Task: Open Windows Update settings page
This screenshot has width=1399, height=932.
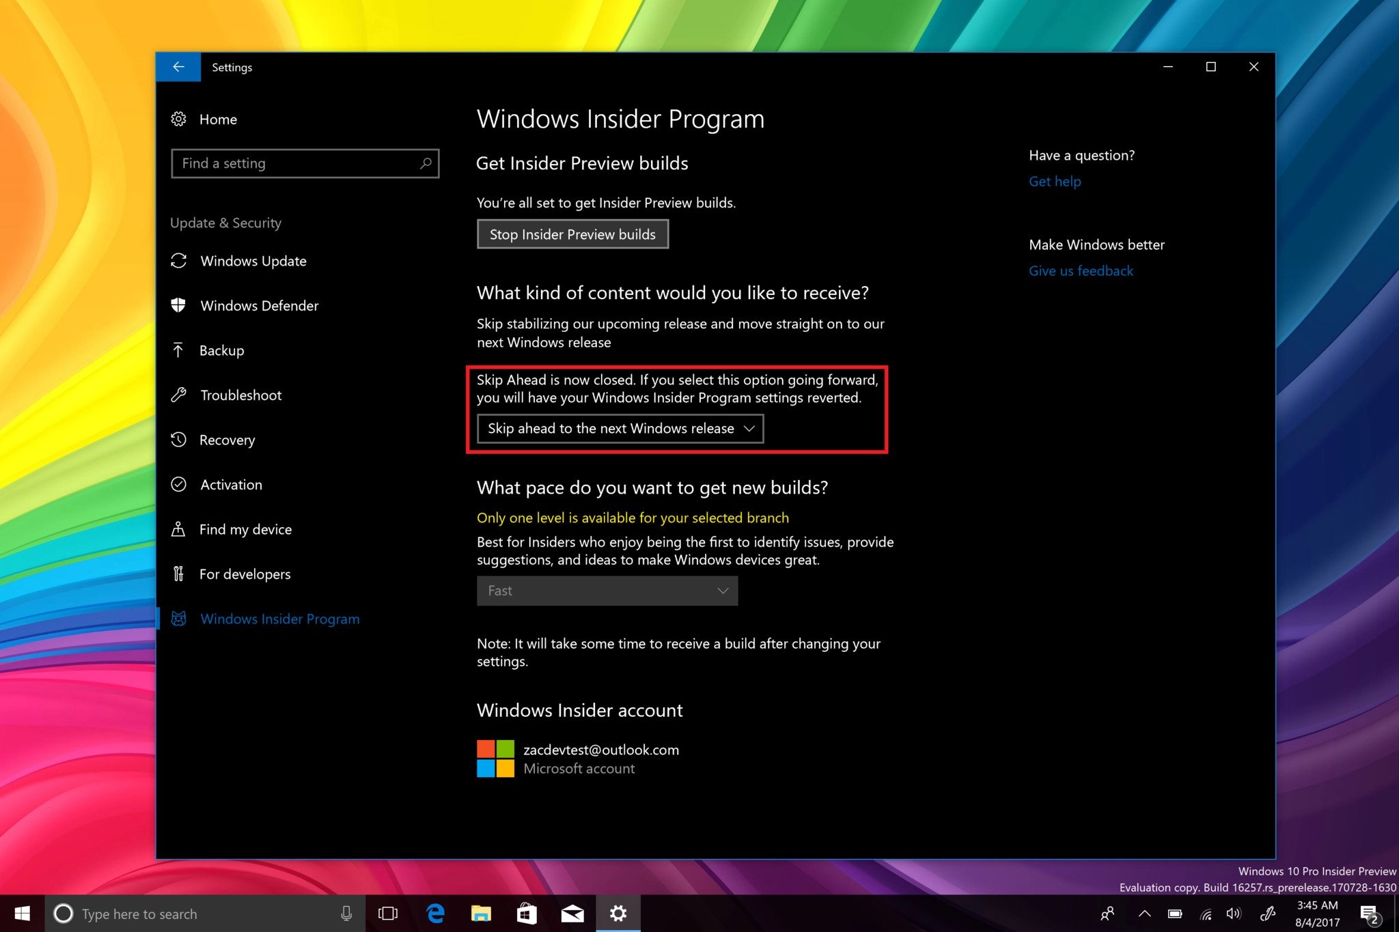Action: click(253, 261)
